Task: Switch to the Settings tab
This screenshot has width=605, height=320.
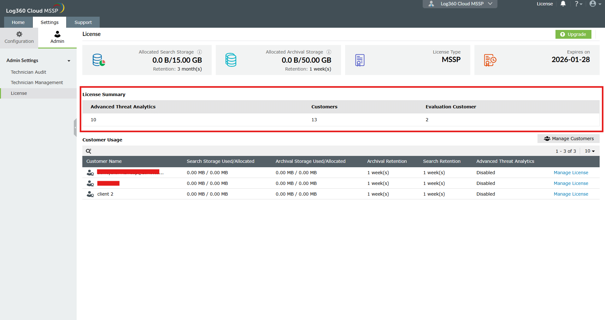Action: (50, 22)
